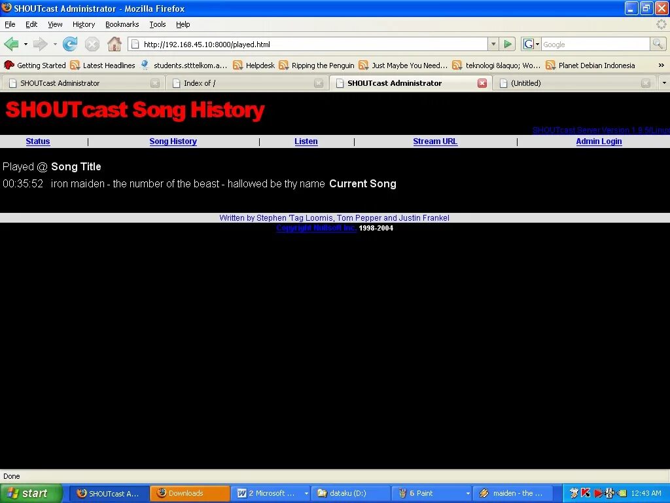The height and width of the screenshot is (503, 670).
Task: Open the Helpdesk feed bookmark
Action: 254,65
